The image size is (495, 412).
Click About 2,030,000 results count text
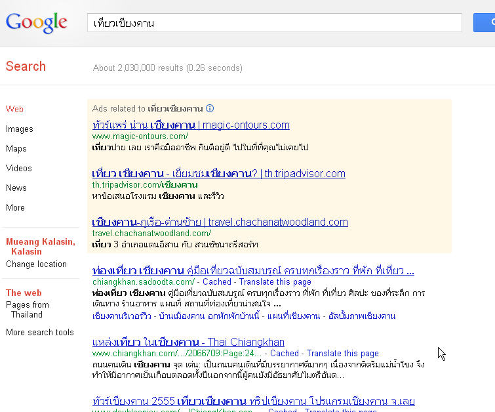click(x=168, y=68)
